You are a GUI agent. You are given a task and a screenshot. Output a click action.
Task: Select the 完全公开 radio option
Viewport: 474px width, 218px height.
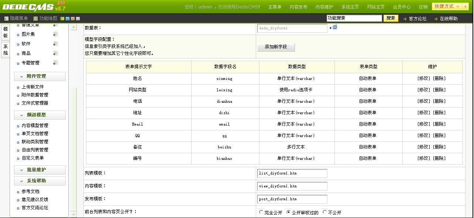(261, 212)
